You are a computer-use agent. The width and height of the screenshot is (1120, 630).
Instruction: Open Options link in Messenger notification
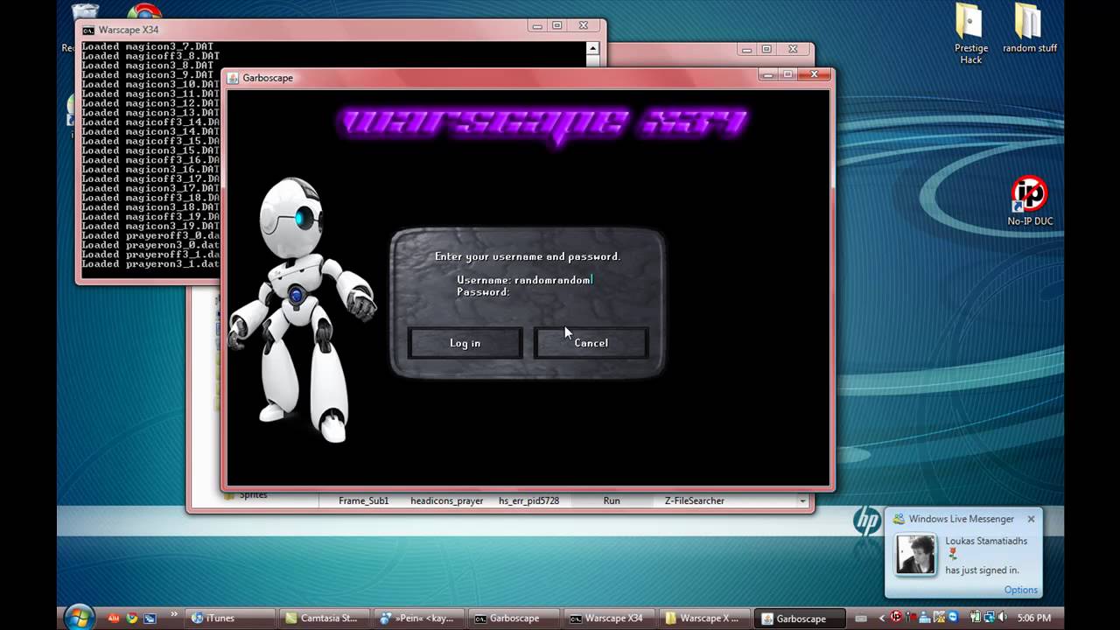(1020, 590)
